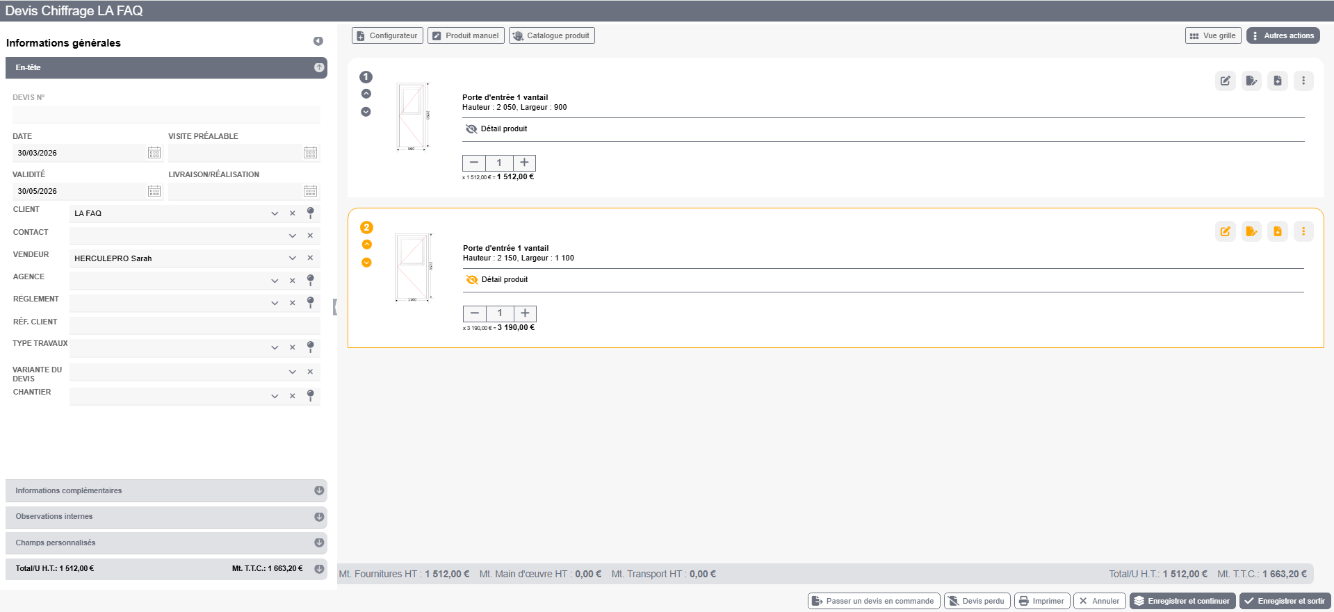Open product 2 edit pencil icon

click(1226, 231)
